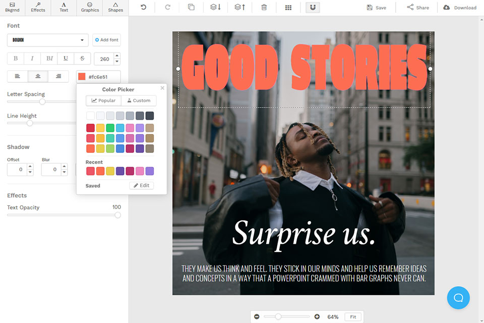Increase the font size stepper up arrow

pyautogui.click(x=117, y=56)
